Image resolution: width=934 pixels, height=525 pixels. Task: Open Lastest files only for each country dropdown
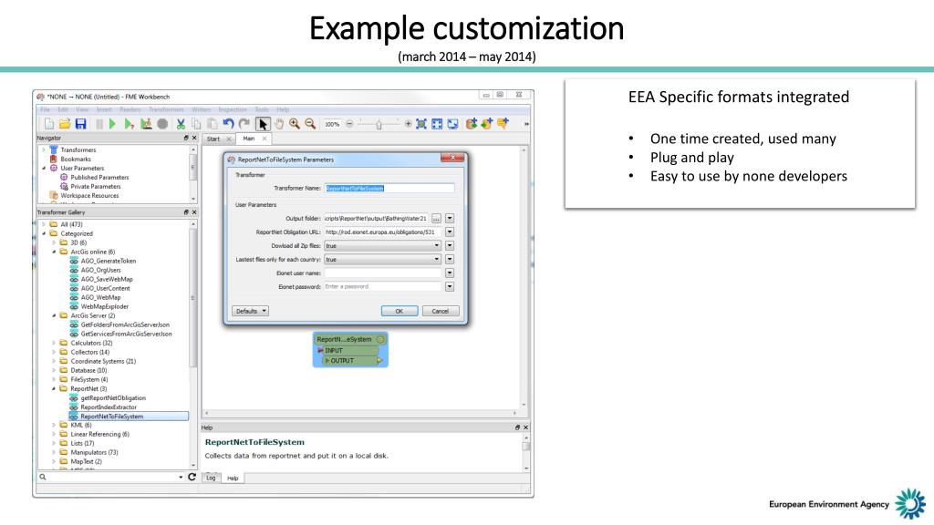(382, 260)
